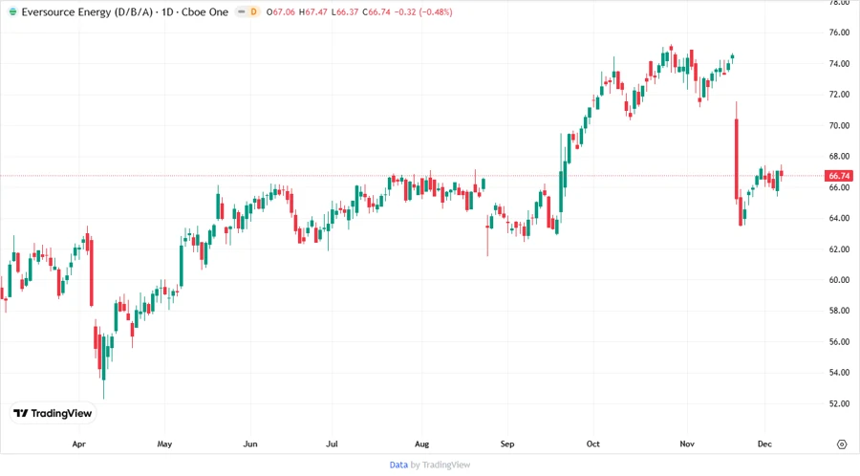Screen dimensions: 860x476
Task: Open chart settings gear icon
Action: [842, 444]
